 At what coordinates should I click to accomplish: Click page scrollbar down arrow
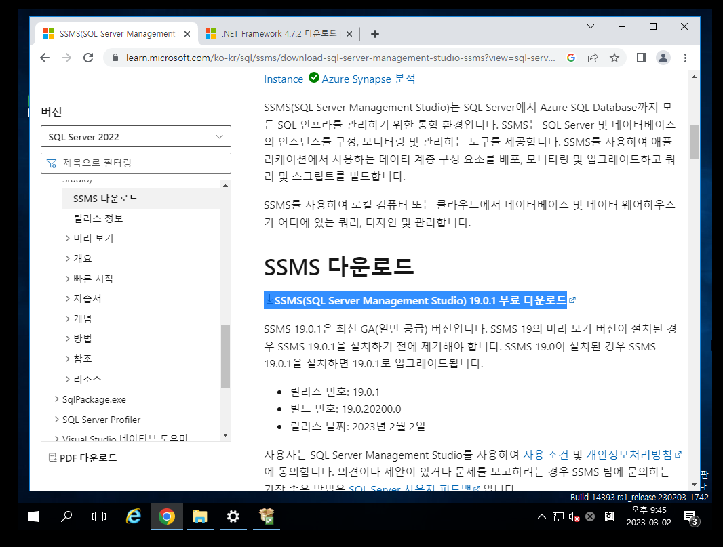coord(694,485)
